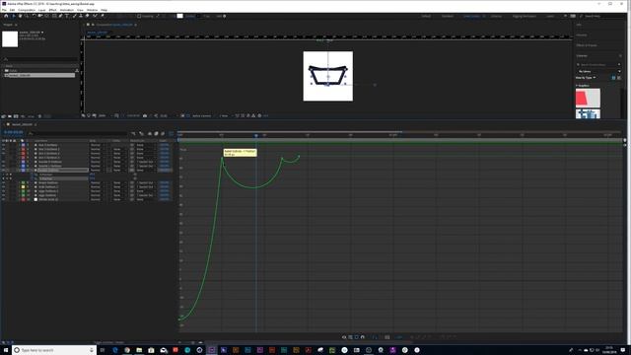Viewport: 631px width, 355px height.
Task: Click the red graphic thumbnail in Libraries
Action: [588, 98]
